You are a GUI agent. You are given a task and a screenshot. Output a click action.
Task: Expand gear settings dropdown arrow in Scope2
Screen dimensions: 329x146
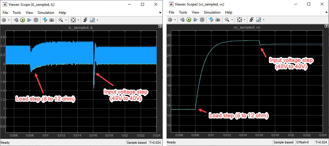175,20
